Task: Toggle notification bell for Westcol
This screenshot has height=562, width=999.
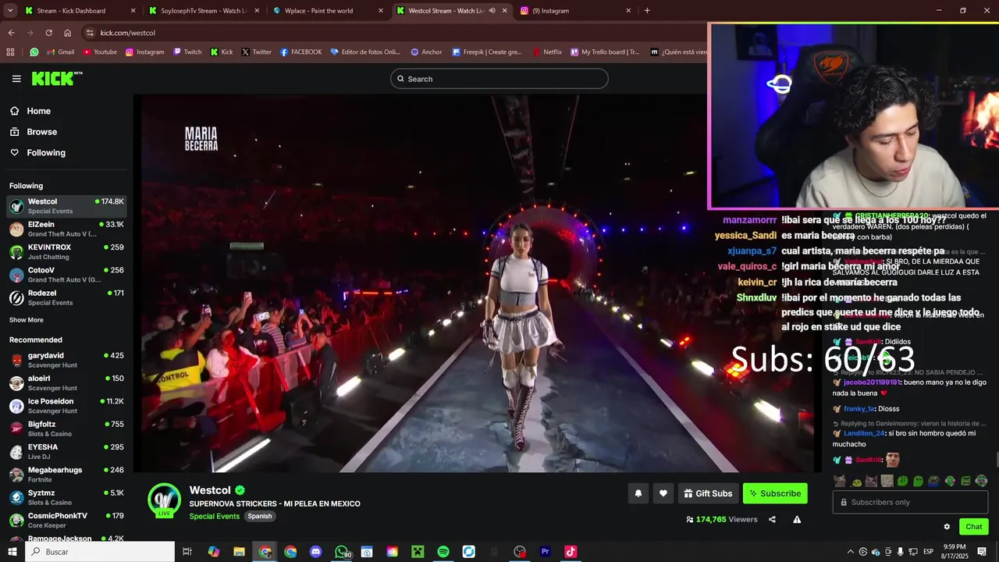Action: click(638, 493)
